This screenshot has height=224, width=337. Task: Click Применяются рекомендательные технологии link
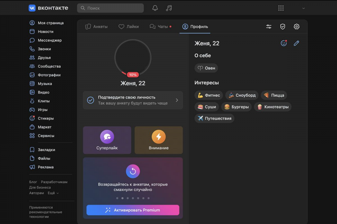click(x=45, y=212)
